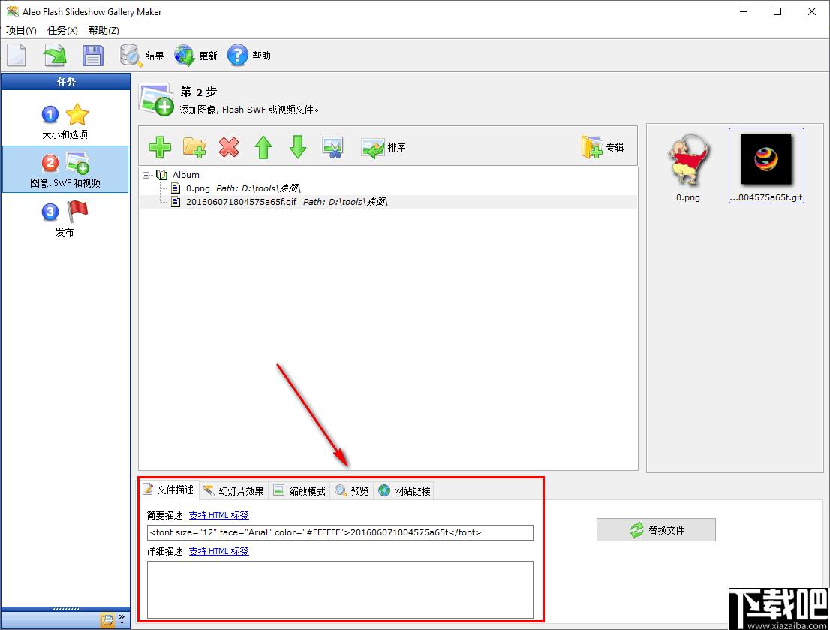Delete selected file with red X icon
The width and height of the screenshot is (830, 630).
(229, 147)
